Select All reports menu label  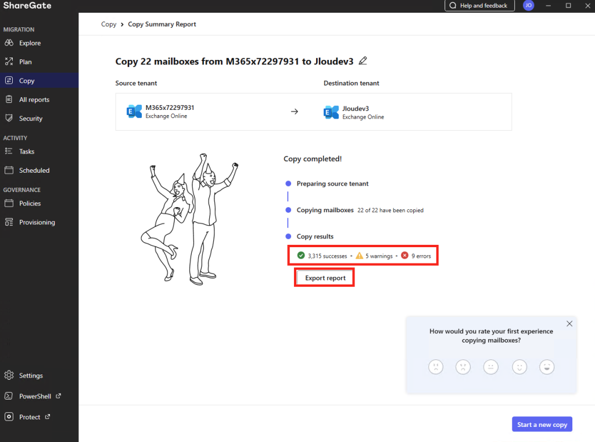(34, 99)
